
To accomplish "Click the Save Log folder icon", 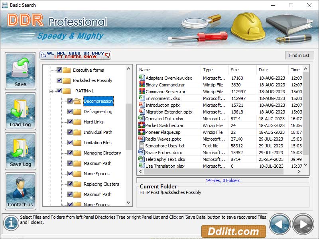I will click(20, 148).
